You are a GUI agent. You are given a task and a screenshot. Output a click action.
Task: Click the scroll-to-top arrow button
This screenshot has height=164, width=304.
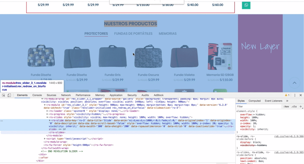pos(294,83)
